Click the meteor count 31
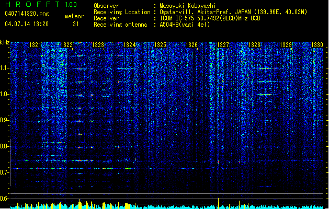This screenshot has width=329, height=209. pos(76,24)
